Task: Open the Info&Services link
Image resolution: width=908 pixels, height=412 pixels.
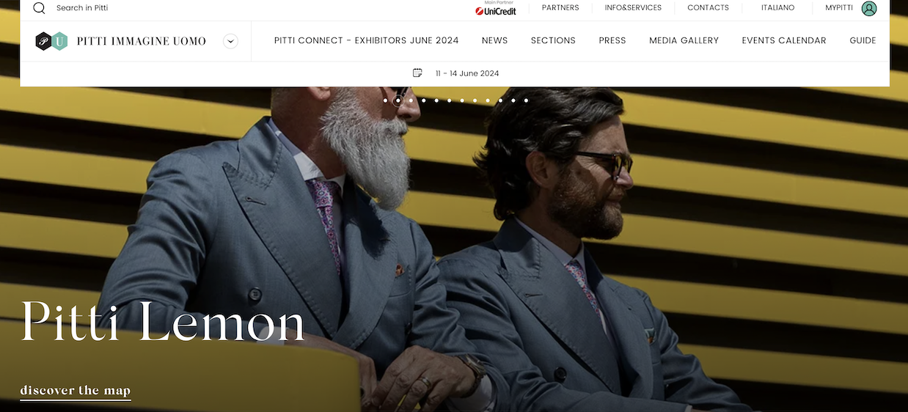Action: click(633, 8)
